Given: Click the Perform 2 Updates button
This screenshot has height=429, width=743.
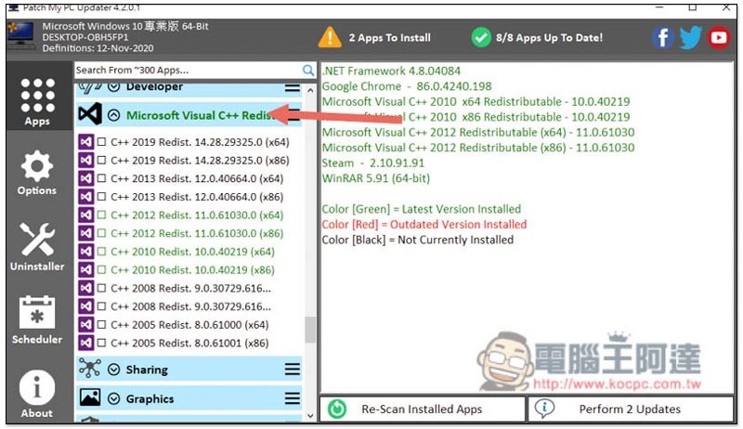Looking at the screenshot, I should point(630,409).
